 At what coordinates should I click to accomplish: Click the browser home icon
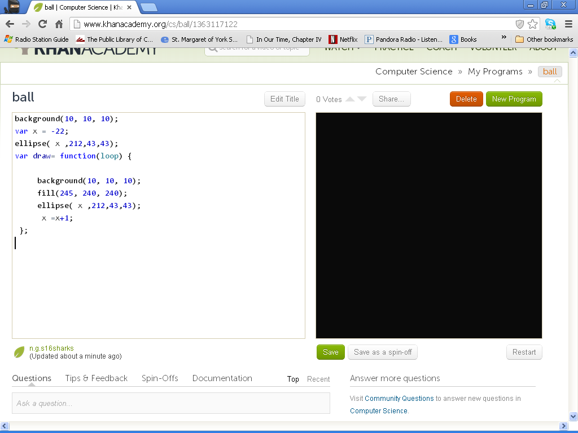60,24
